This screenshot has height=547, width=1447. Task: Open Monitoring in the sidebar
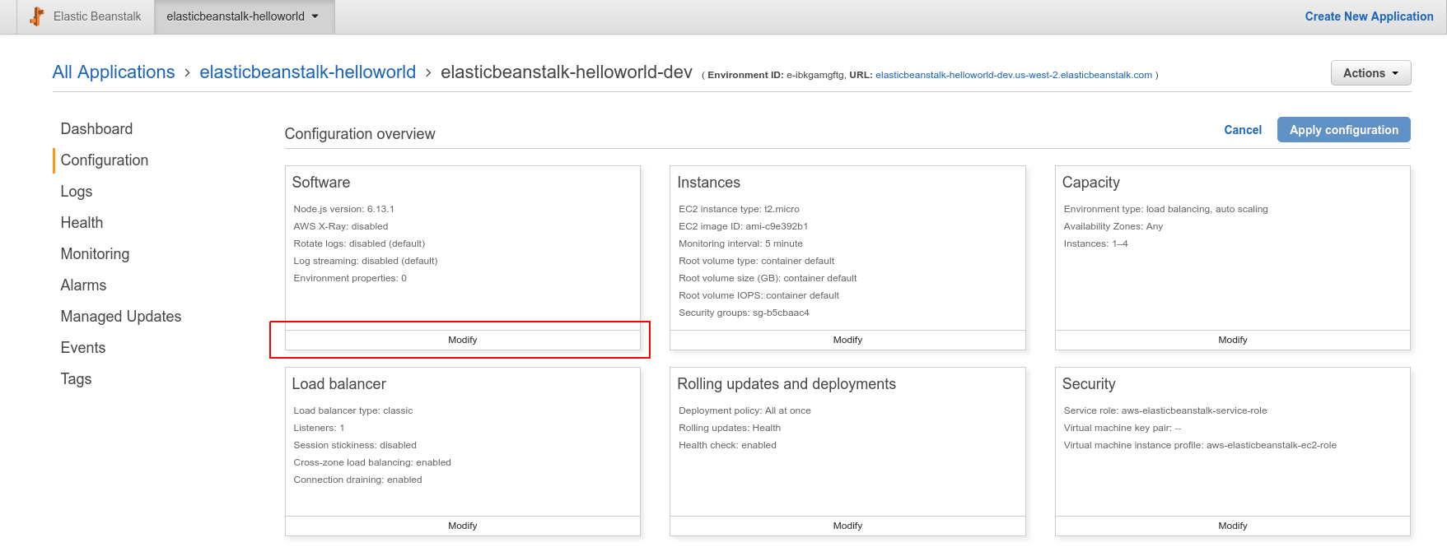pos(95,254)
